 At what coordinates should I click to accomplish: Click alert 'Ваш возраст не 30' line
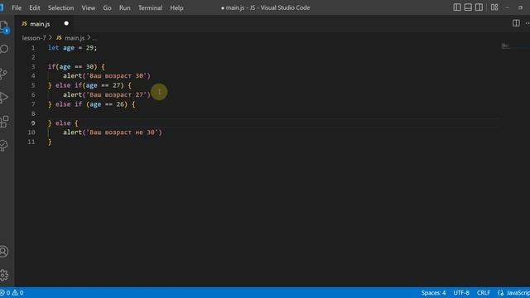pos(113,132)
